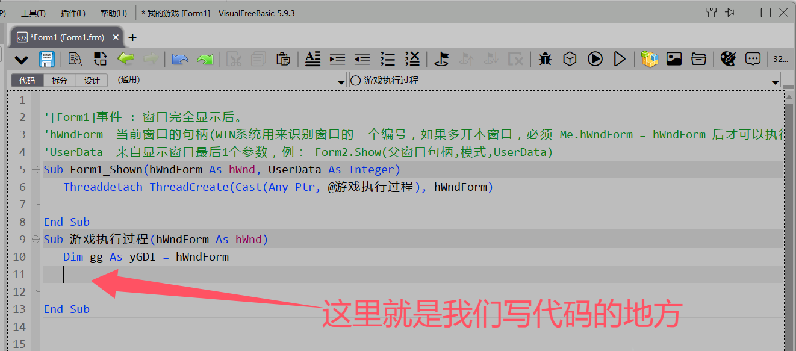Image resolution: width=796 pixels, height=351 pixels.
Task: Click the bookmark flag icon
Action: tap(442, 59)
